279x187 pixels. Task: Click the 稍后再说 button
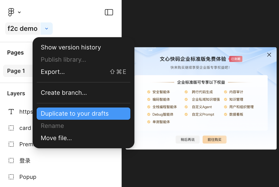188,139
